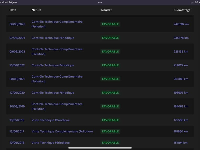Tap the date in the status bar
200x150 pixels.
coord(8,2)
